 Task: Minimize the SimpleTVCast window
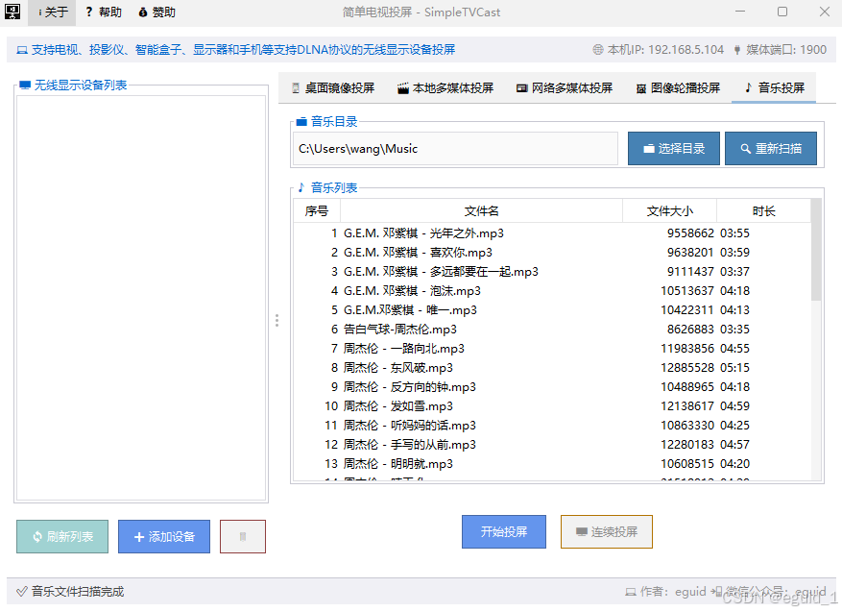[740, 12]
